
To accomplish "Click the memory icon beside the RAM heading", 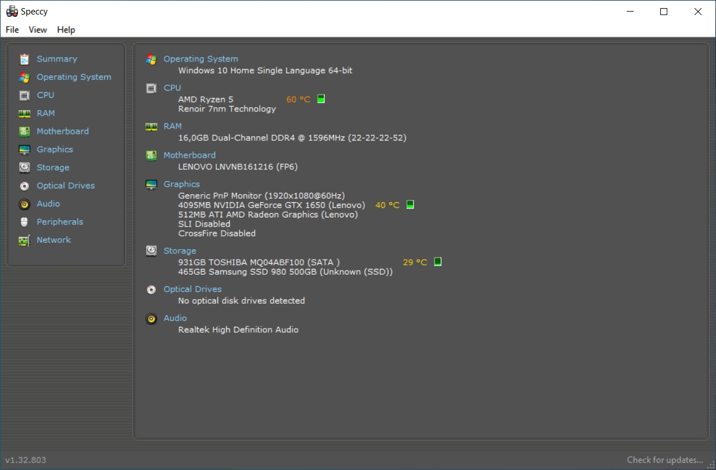I will (x=151, y=126).
